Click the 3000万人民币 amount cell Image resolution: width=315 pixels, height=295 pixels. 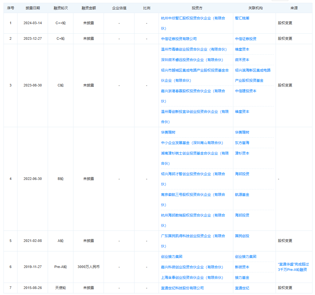point(89,267)
